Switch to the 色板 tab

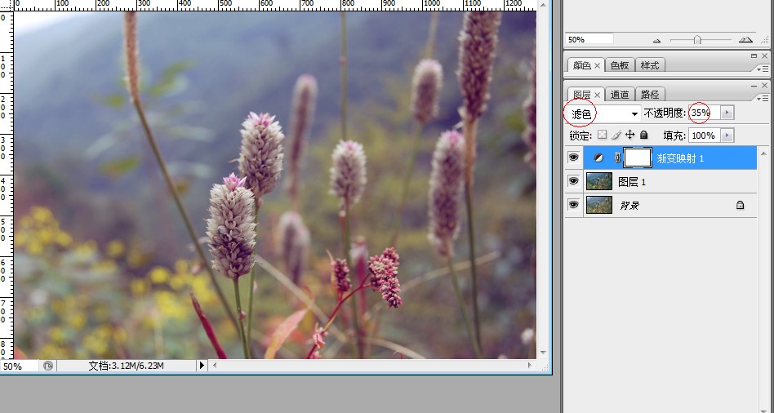click(x=621, y=65)
